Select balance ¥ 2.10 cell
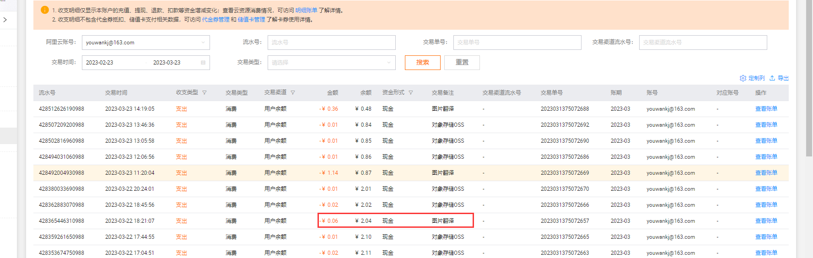This screenshot has height=258, width=813. click(x=363, y=237)
